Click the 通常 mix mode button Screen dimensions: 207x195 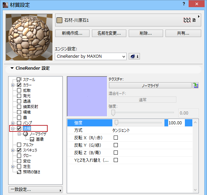[142, 100]
